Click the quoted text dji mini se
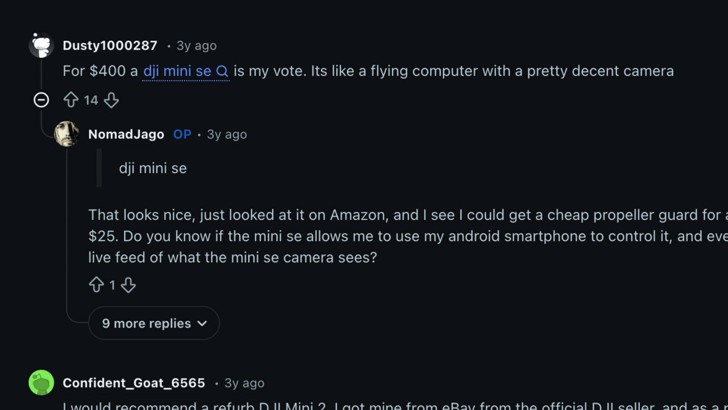The width and height of the screenshot is (728, 410). 153,168
